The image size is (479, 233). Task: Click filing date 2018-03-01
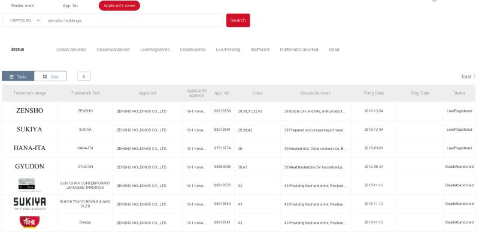374,148
